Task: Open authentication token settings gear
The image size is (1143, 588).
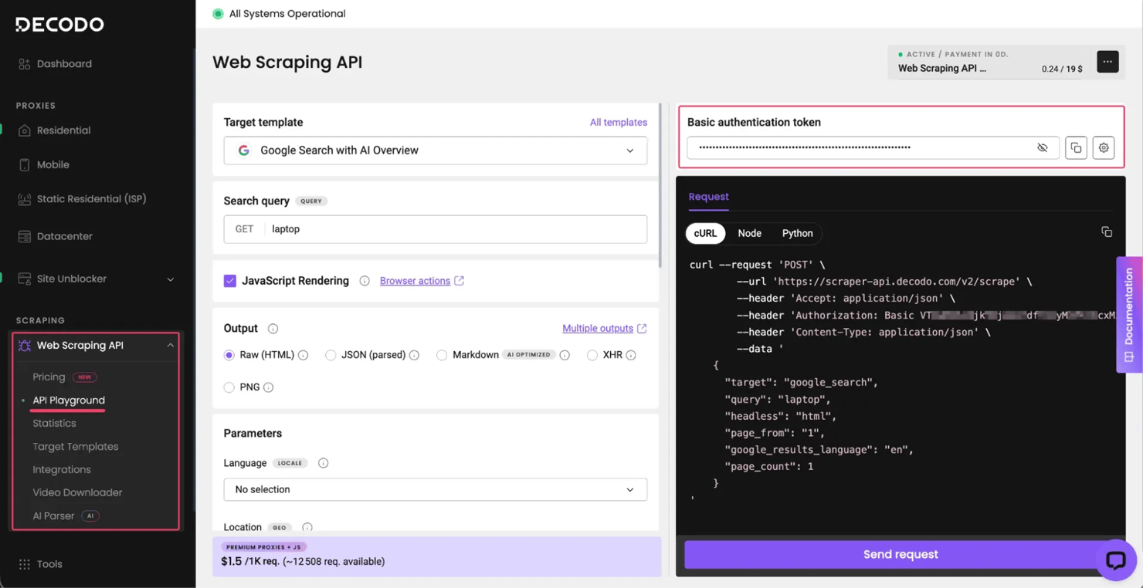Action: (x=1104, y=147)
